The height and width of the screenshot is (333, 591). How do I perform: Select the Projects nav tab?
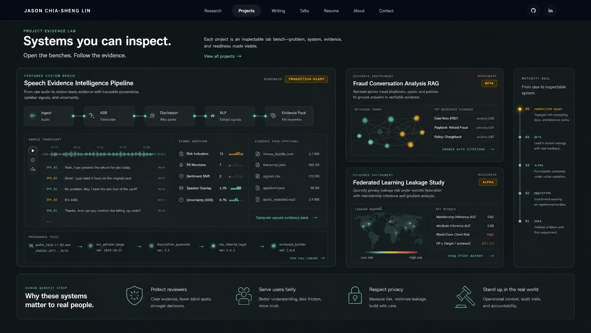pos(246,11)
